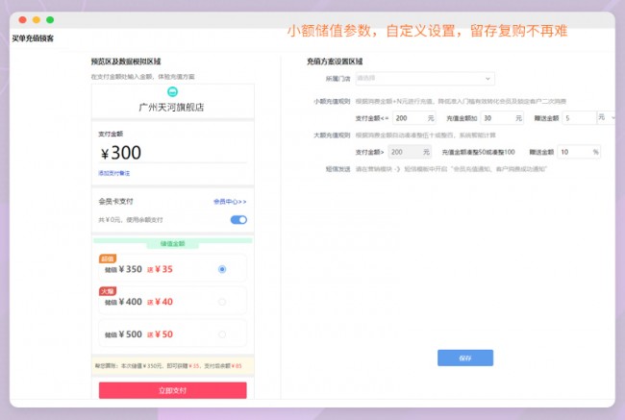Click the yellow minimize window dot
Image resolution: width=625 pixels, height=420 pixels.
(x=37, y=20)
